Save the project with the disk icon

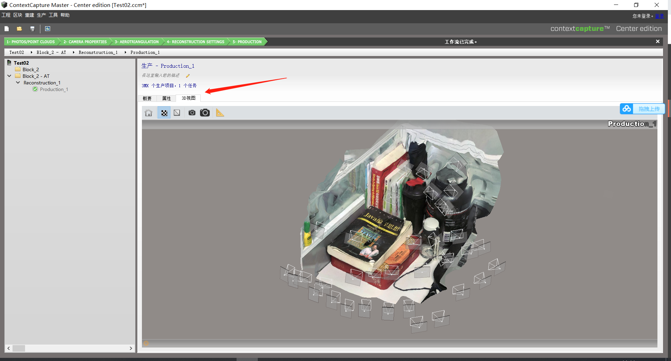click(x=32, y=29)
